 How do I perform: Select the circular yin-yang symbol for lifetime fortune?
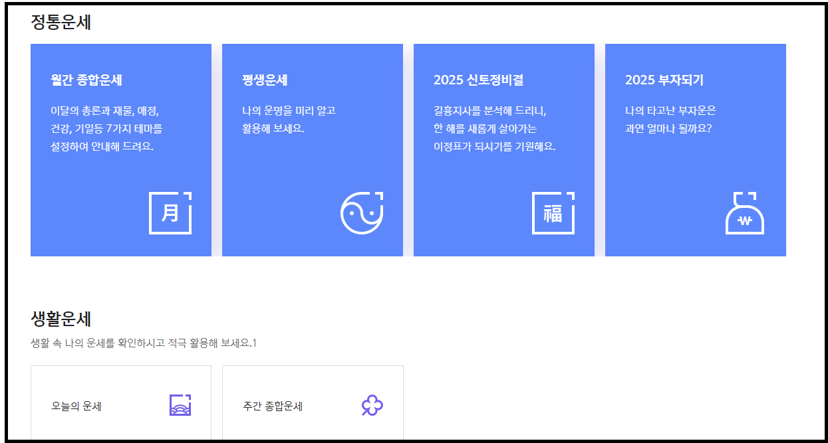pos(362,213)
